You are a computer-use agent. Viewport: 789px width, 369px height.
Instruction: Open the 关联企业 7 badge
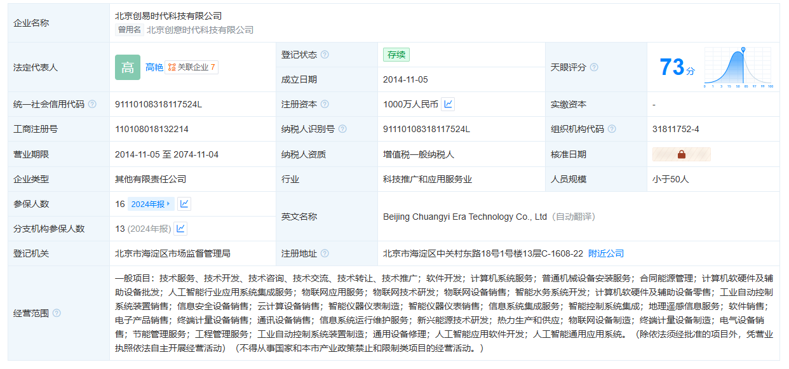pos(191,67)
